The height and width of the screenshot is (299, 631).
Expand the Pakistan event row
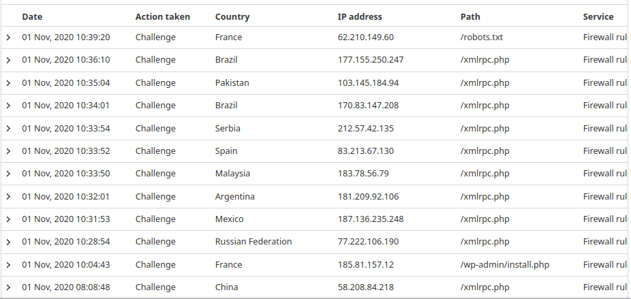pyautogui.click(x=8, y=83)
